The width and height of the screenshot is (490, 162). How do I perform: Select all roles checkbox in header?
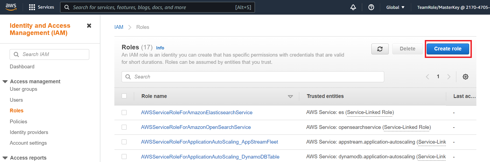click(124, 96)
